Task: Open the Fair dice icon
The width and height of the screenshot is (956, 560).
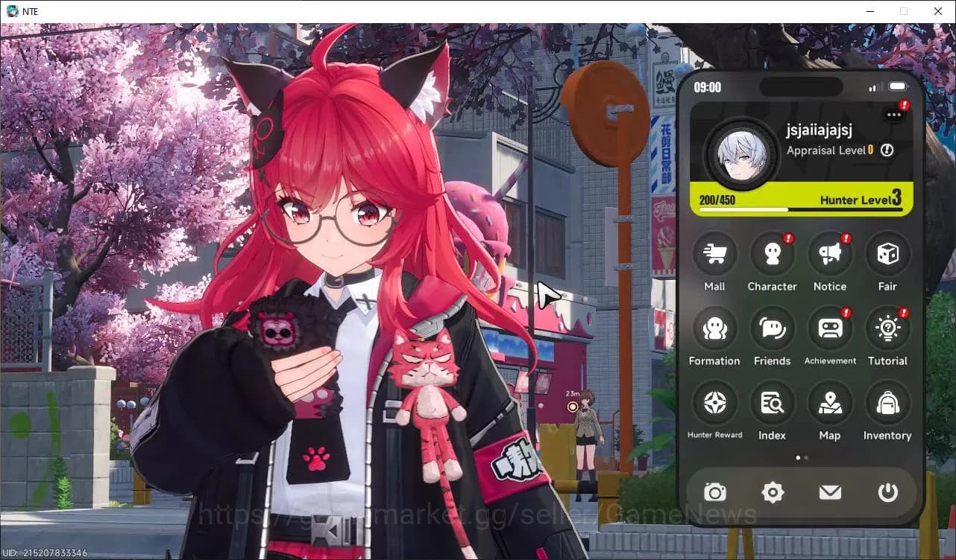Action: (x=887, y=254)
